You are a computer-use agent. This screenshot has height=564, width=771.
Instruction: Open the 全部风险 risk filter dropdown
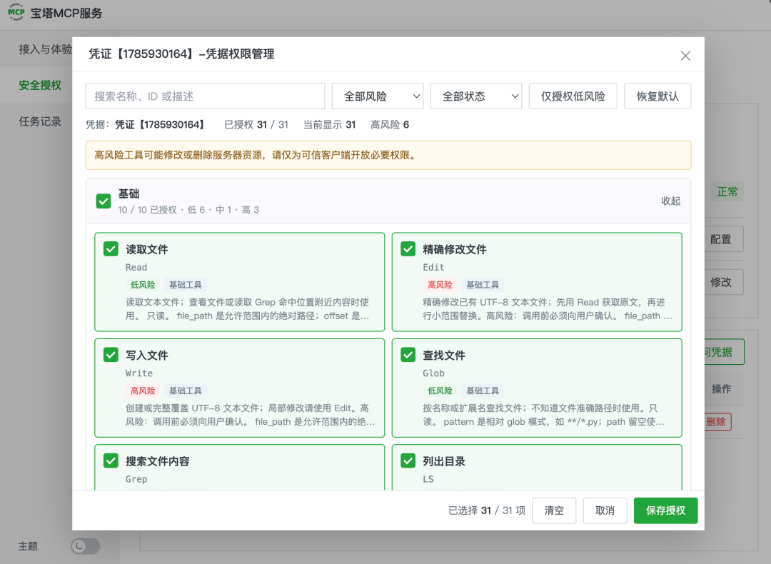[378, 96]
